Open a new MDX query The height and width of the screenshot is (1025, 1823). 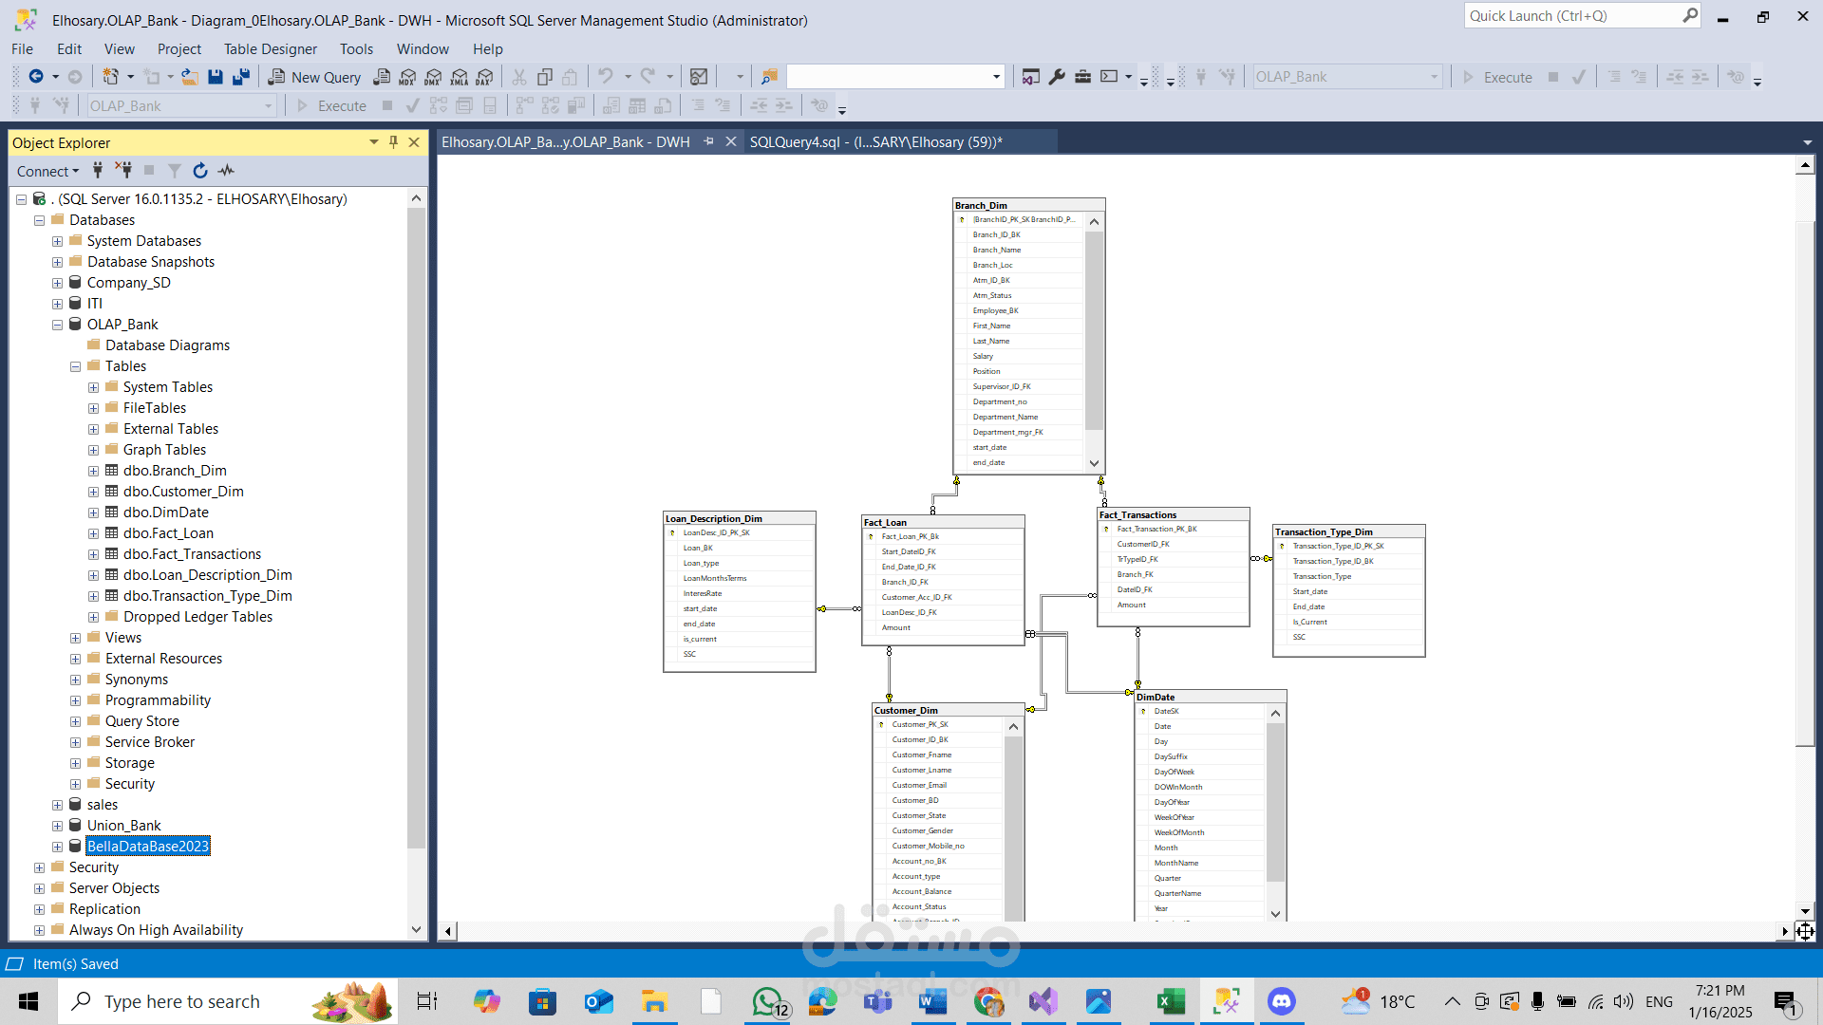coord(407,77)
